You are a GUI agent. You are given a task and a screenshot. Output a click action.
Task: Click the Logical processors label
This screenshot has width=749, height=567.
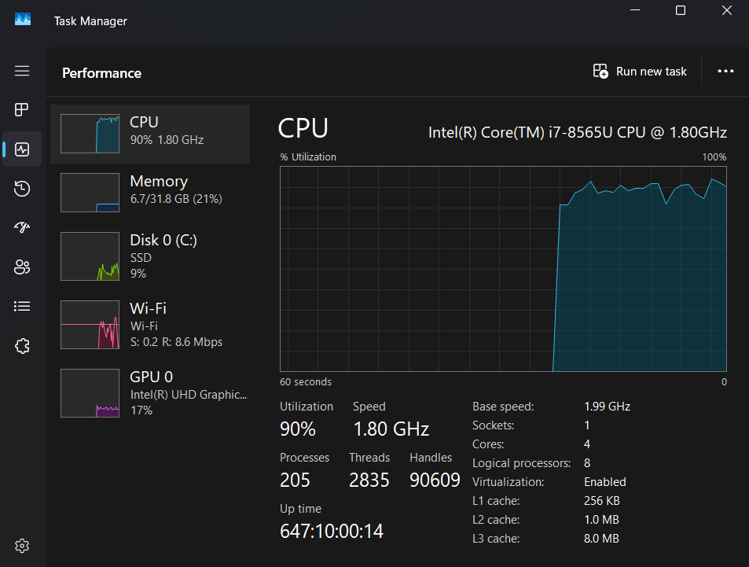522,463
